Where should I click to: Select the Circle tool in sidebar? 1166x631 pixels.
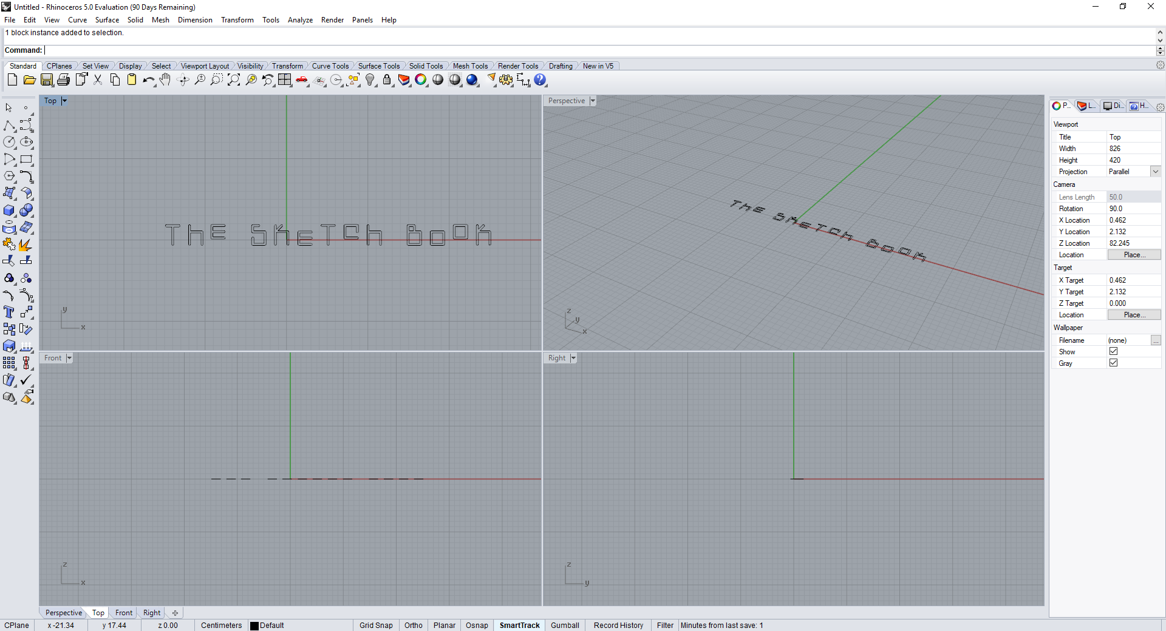coord(9,142)
